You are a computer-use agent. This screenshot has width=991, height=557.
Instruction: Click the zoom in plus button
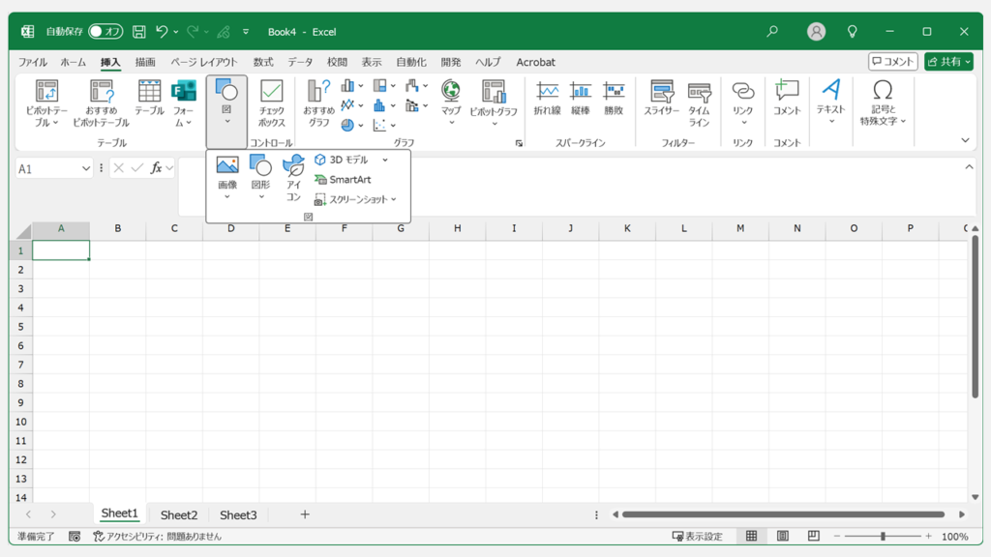click(x=928, y=536)
